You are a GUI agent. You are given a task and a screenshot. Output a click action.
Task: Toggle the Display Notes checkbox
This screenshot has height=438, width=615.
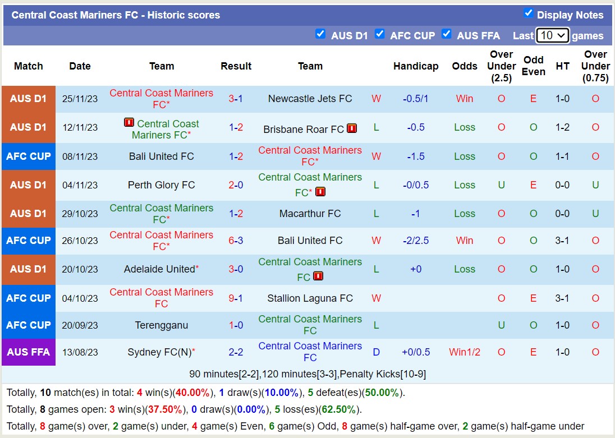pyautogui.click(x=528, y=13)
